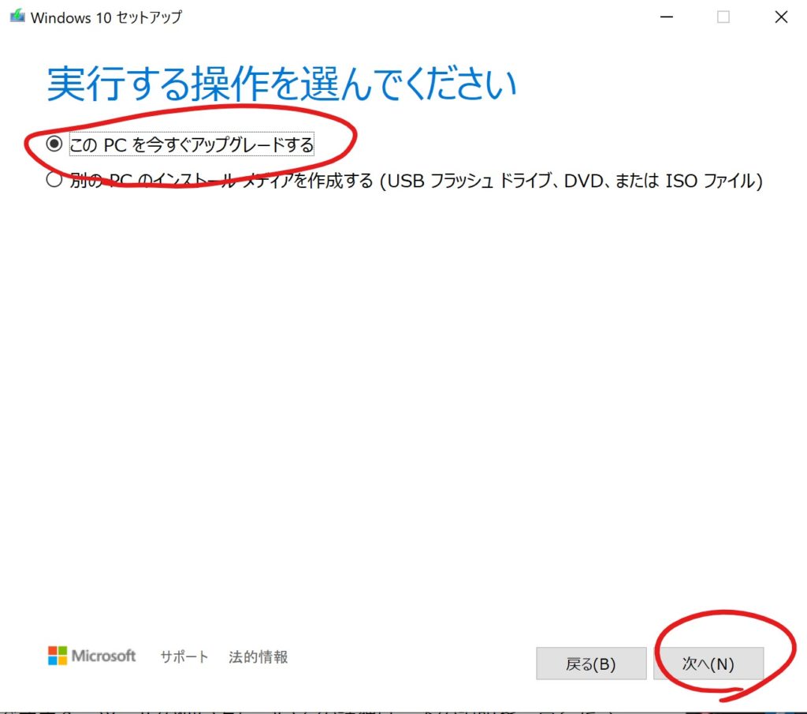Minimize the Windows 10 セットアップ window

(x=667, y=17)
